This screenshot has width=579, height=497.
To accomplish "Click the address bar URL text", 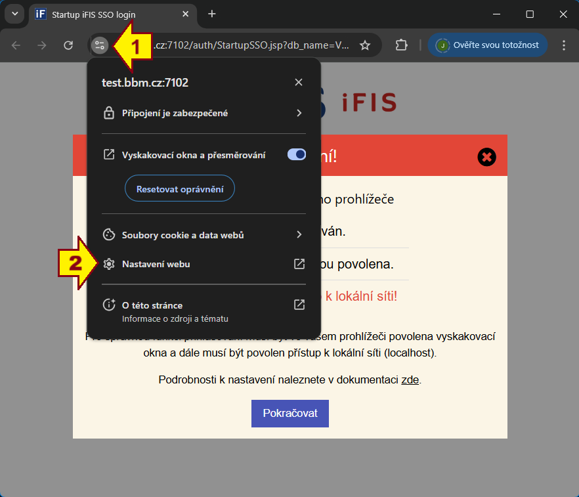I will (x=251, y=45).
